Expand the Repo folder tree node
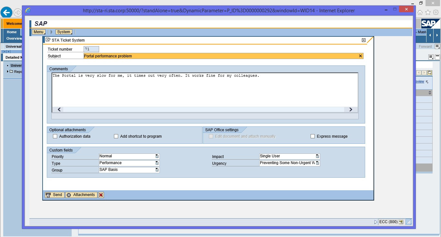The height and width of the screenshot is (237, 441). click(8, 72)
